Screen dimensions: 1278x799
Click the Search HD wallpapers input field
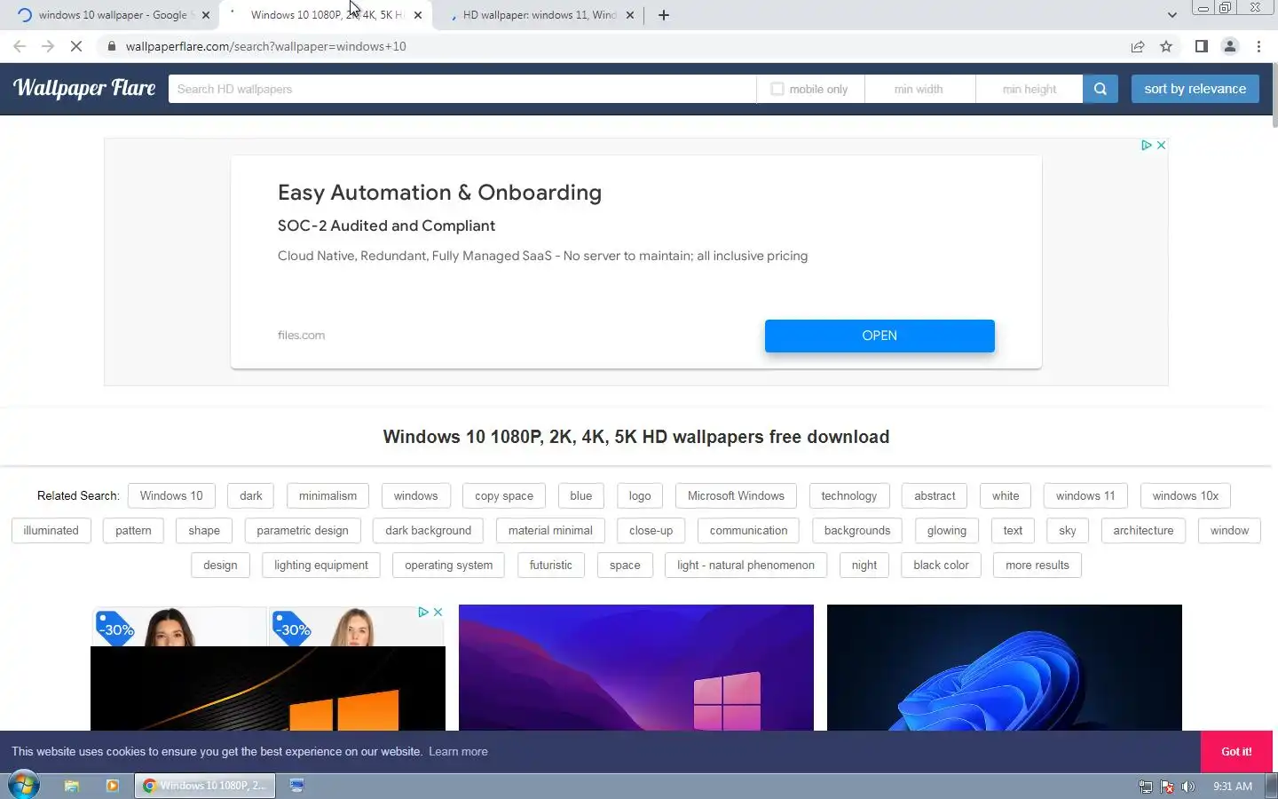click(x=462, y=89)
